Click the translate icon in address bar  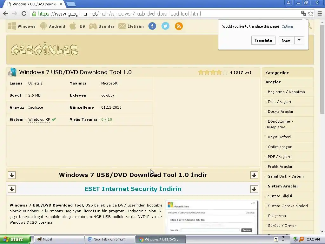[x=304, y=13]
